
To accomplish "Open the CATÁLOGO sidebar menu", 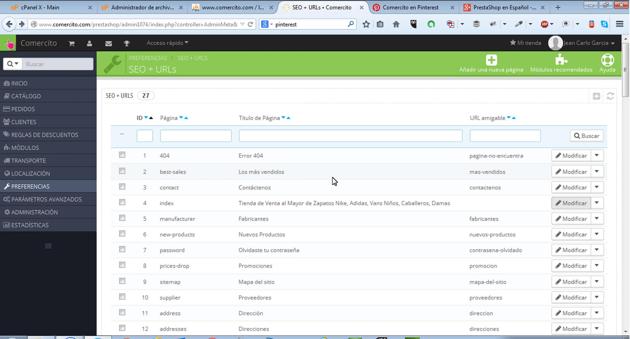I will tap(26, 96).
